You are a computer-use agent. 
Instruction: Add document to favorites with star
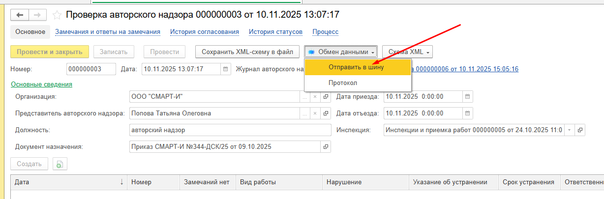(57, 15)
